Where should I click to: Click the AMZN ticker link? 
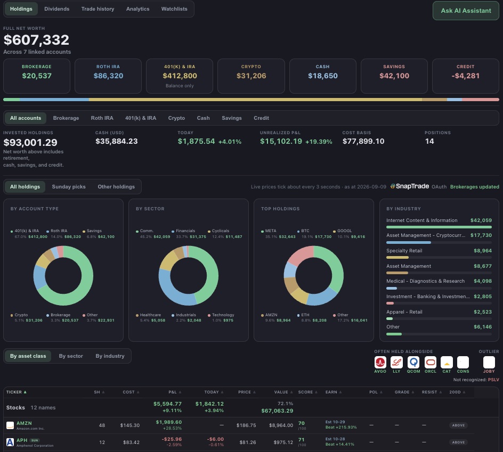[24, 423]
